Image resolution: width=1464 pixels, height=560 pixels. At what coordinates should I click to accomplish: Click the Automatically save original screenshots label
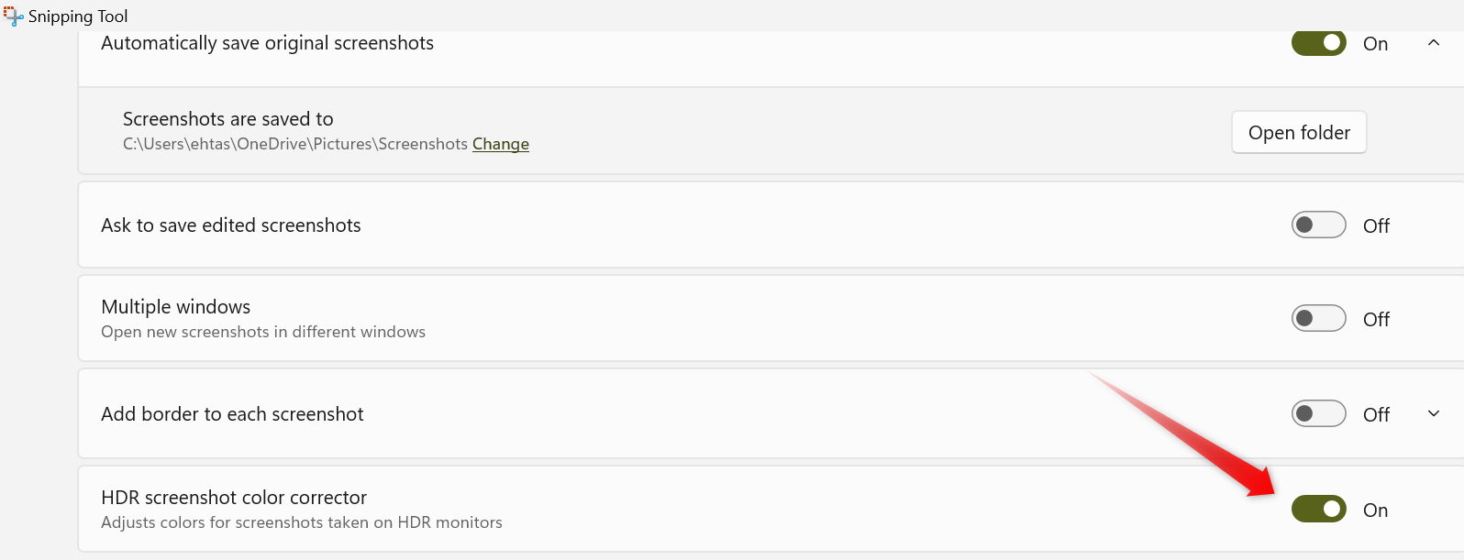click(x=267, y=43)
